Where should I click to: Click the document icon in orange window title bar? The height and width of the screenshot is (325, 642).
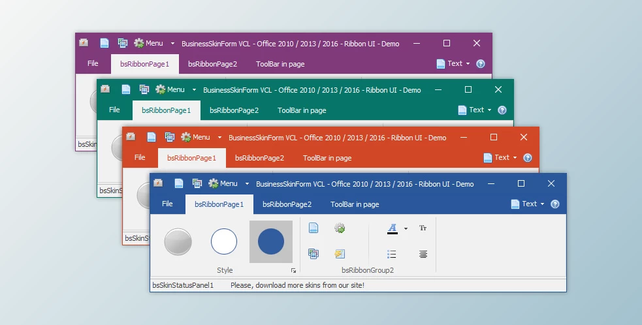[x=152, y=137]
